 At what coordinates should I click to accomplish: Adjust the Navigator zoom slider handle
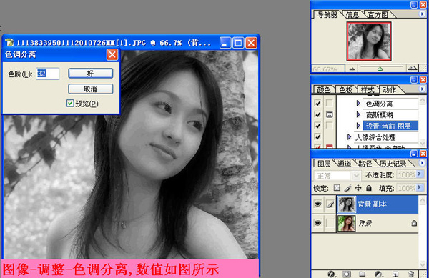tap(380, 69)
